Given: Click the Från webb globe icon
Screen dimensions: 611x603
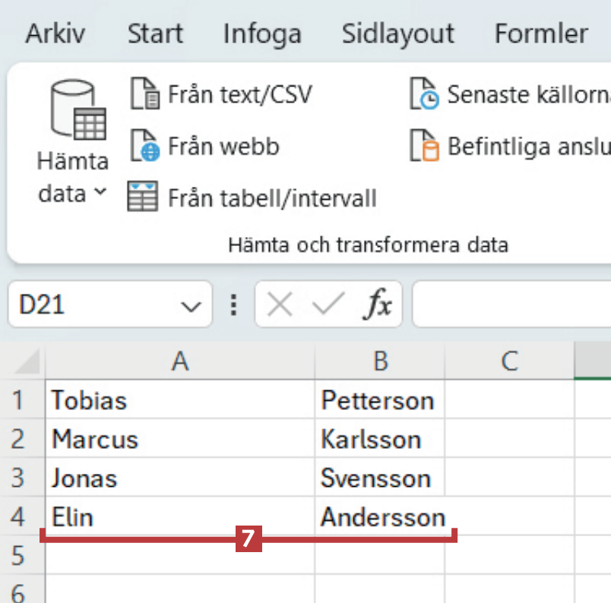Looking at the screenshot, I should click(145, 146).
